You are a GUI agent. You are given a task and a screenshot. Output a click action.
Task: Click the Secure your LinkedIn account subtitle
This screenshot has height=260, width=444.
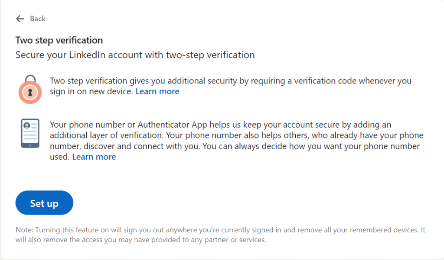pyautogui.click(x=135, y=55)
